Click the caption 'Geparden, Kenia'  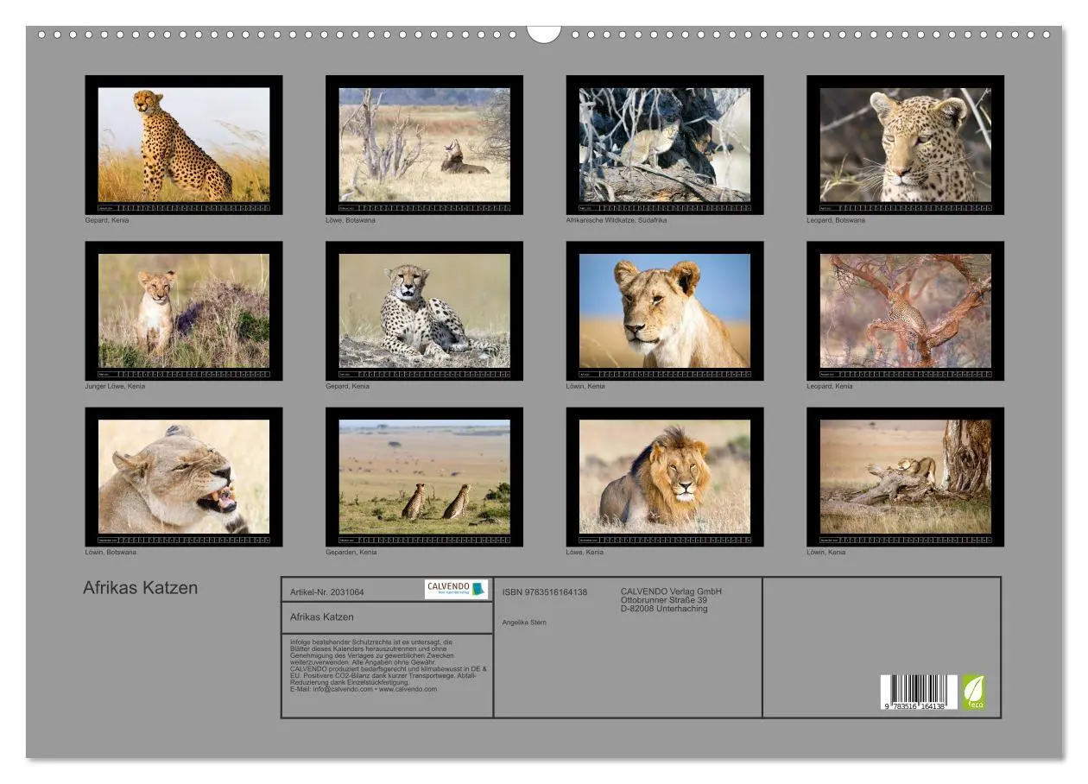(351, 552)
